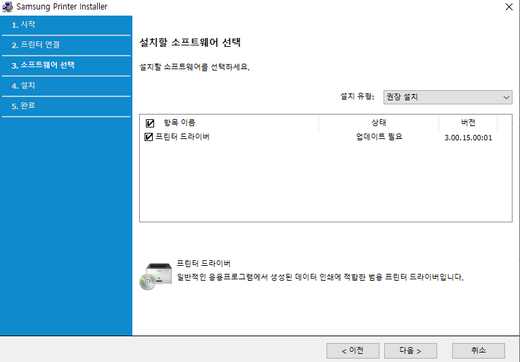Click the < 이전 button
This screenshot has width=520, height=362.
coord(353,350)
